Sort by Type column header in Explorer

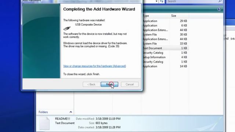[x=156, y=16]
